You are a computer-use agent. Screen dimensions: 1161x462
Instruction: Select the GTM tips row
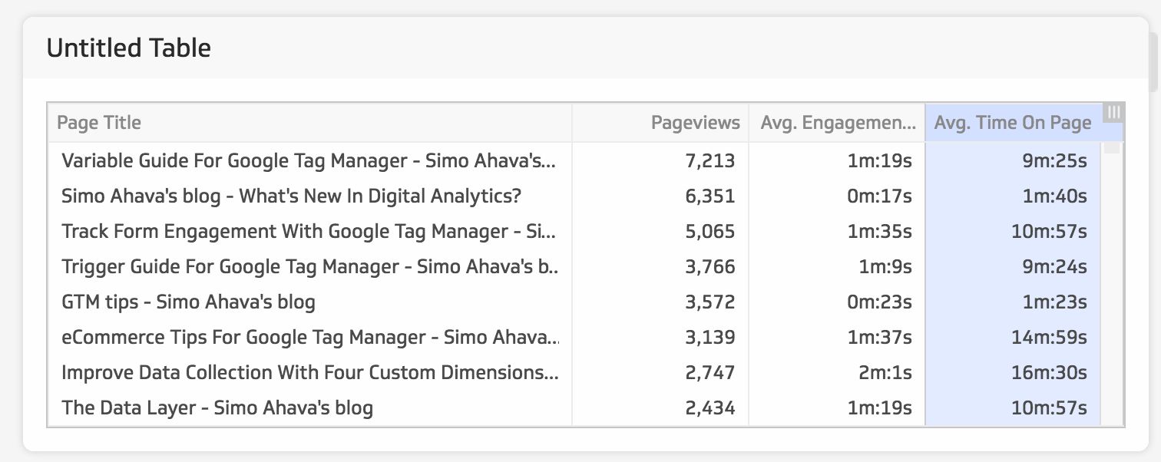(x=574, y=302)
